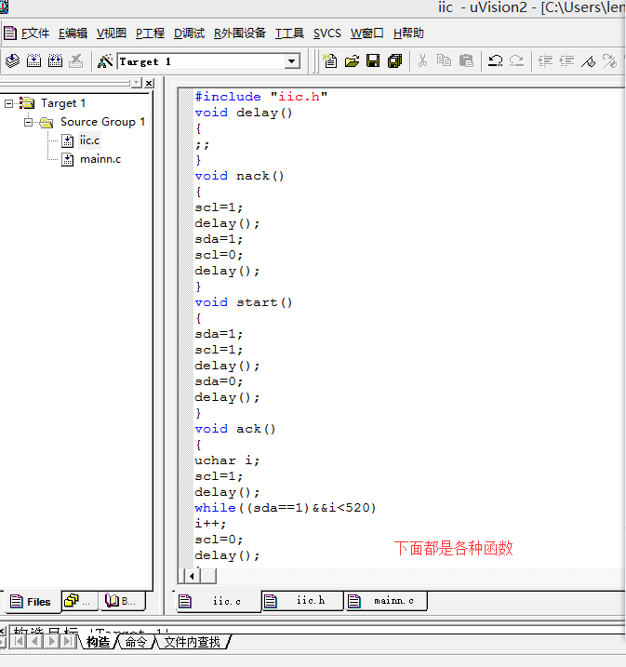Click the editor horizontal scroll left arrow

[x=192, y=577]
